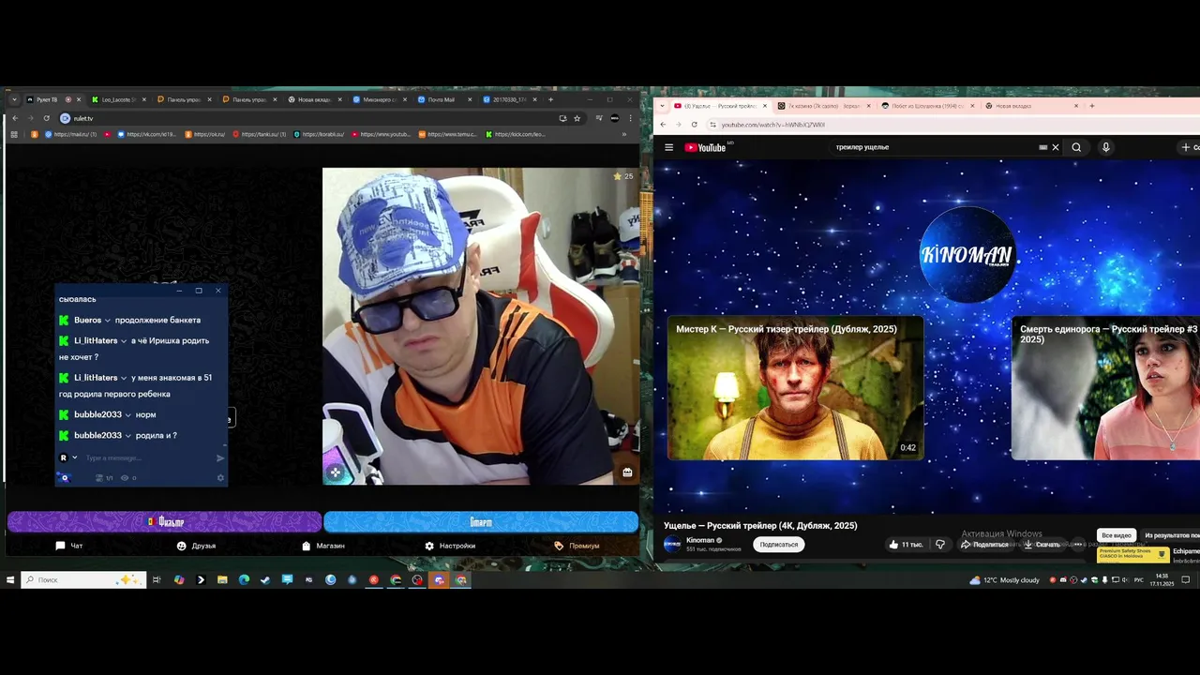The width and height of the screenshot is (1200, 675).
Task: Dislike the video with thumbs down
Action: pyautogui.click(x=940, y=544)
